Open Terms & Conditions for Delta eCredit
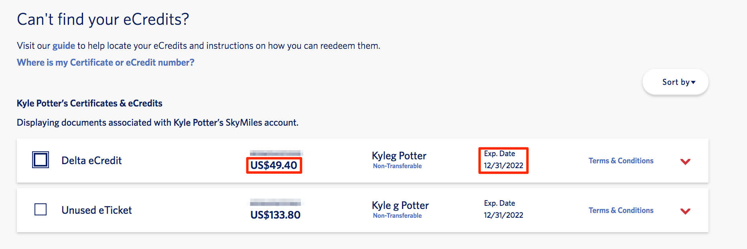This screenshot has width=747, height=249. click(621, 161)
